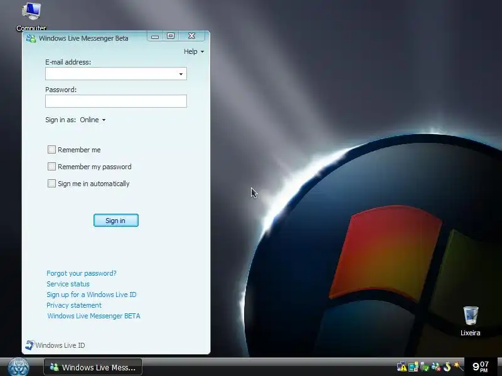Click the network warning tray icon
Image resolution: width=502 pixels, height=376 pixels.
click(x=402, y=367)
